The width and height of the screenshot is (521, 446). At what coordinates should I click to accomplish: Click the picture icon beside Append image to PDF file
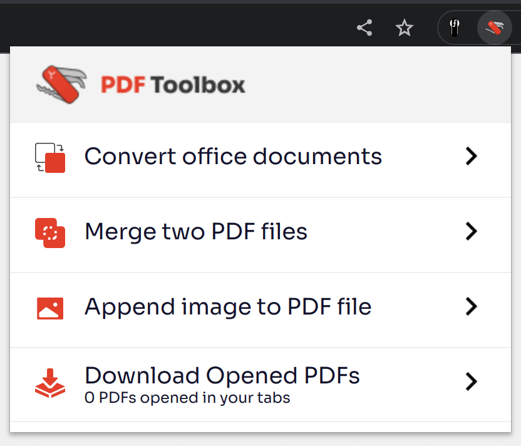tap(49, 308)
